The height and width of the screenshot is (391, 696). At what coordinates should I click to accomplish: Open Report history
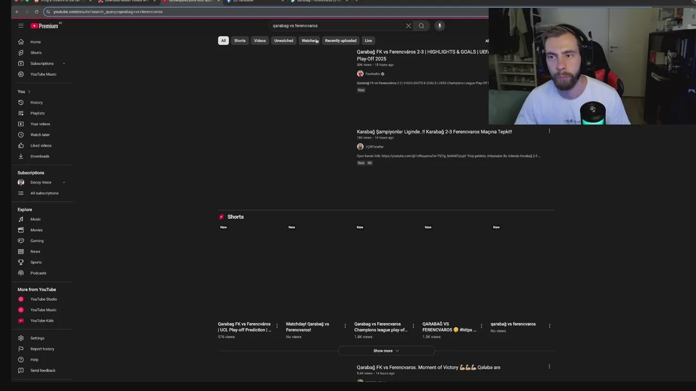click(42, 349)
